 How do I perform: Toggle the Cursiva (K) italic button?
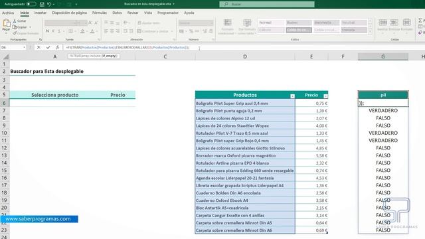pyautogui.click(x=53, y=31)
